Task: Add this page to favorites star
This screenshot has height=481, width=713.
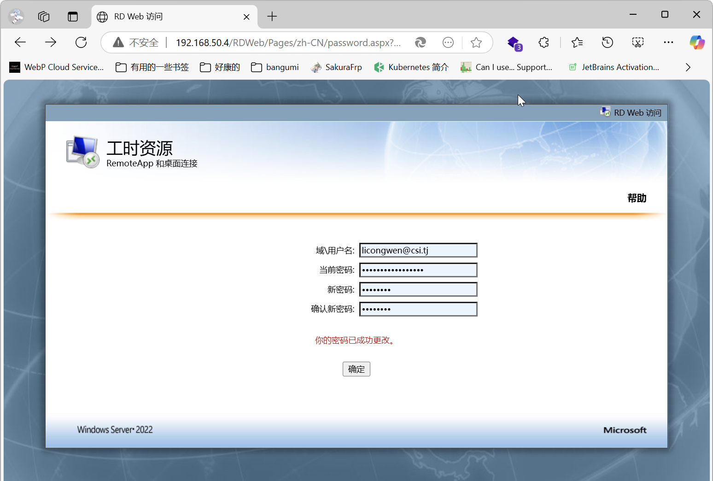Action: coord(476,43)
